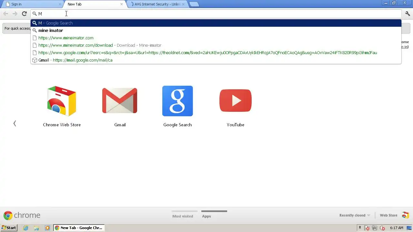Click 'New Tab - Google Chr...' taskbar button
Viewport: 413px width, 232px height.
[x=79, y=228]
